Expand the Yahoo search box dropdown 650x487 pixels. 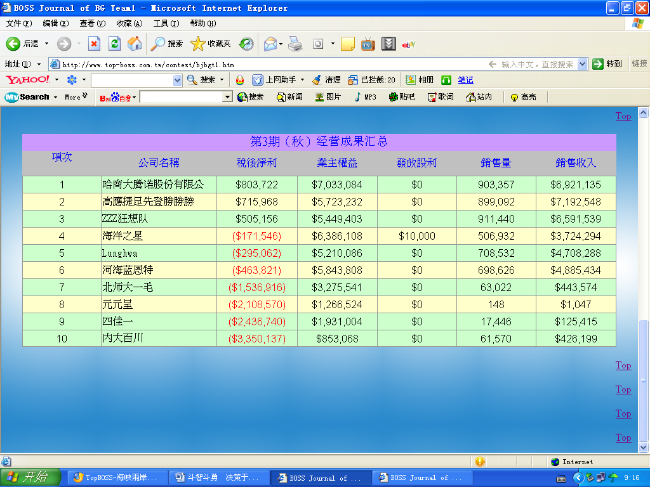point(178,81)
